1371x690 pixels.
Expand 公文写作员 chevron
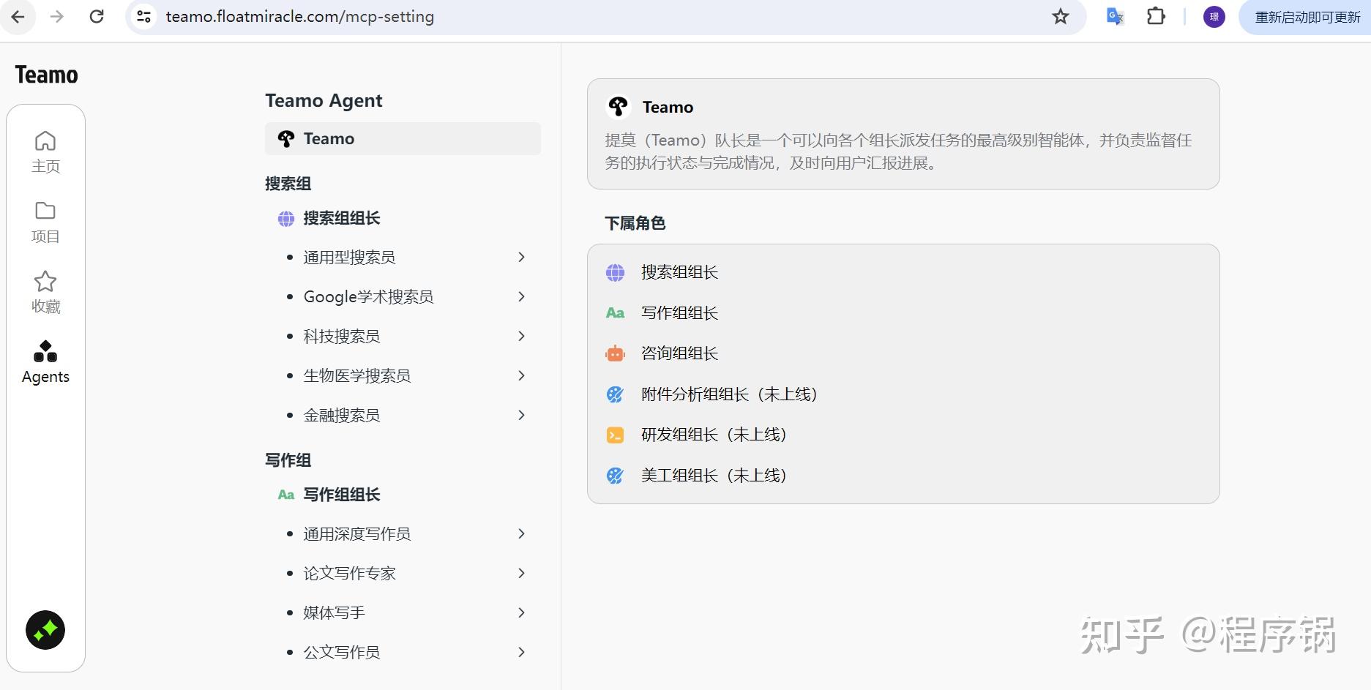click(521, 652)
